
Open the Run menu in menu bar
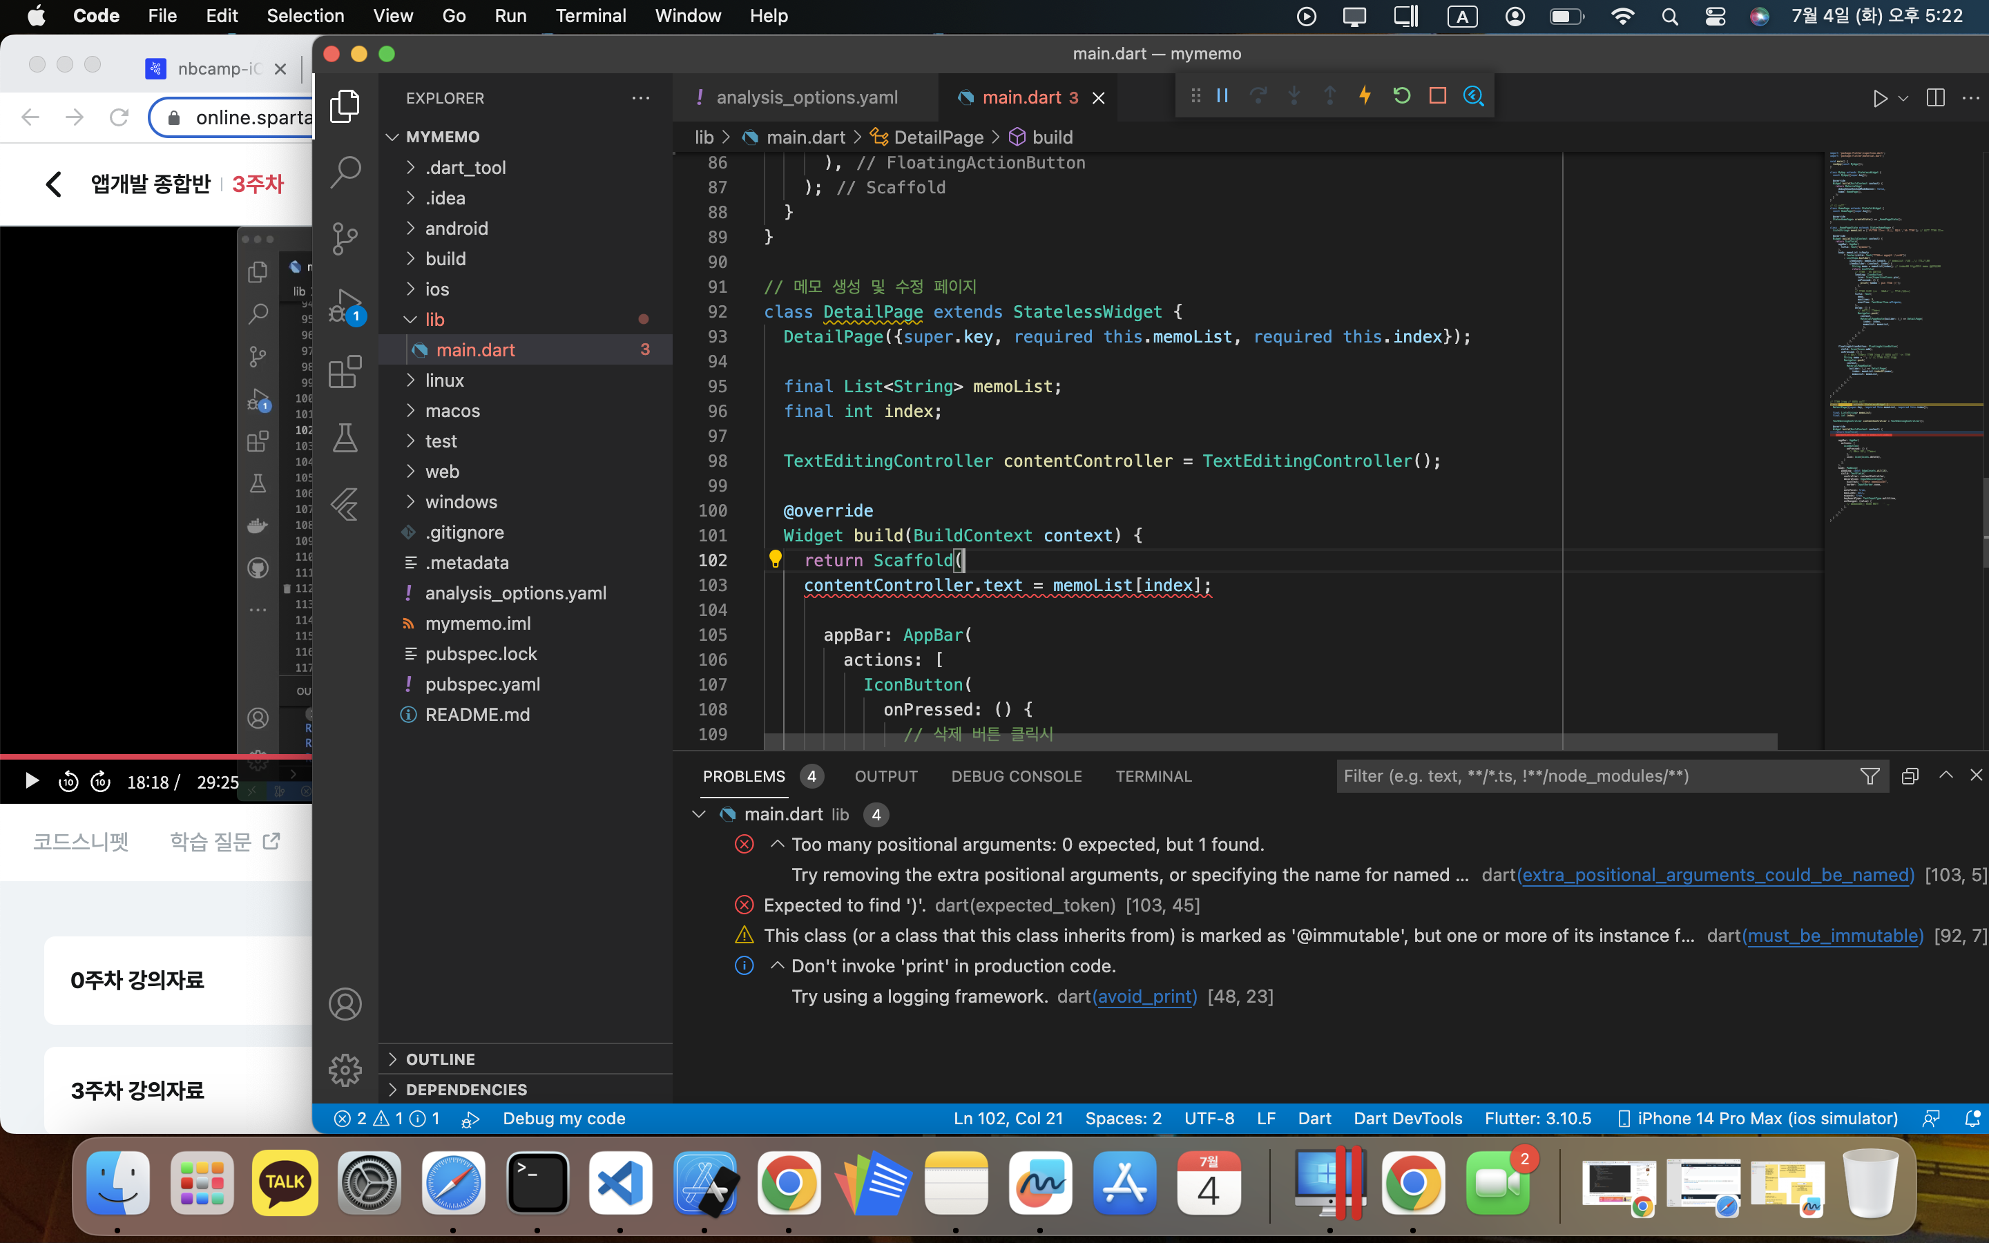(510, 16)
